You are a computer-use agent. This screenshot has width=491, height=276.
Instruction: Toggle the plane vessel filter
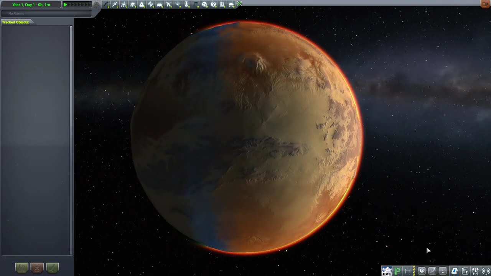[169, 4]
